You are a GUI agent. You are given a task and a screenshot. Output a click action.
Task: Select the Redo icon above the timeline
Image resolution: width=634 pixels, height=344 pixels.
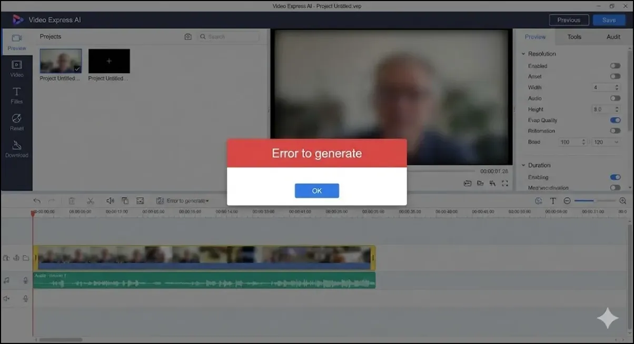click(x=51, y=200)
